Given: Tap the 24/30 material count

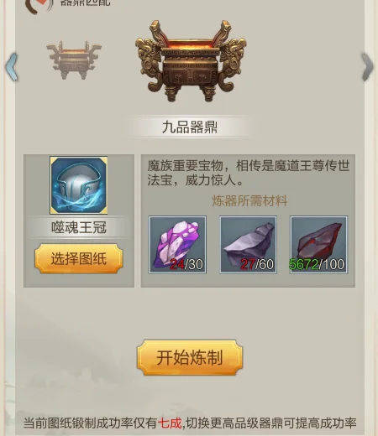Looking at the screenshot, I should [186, 264].
